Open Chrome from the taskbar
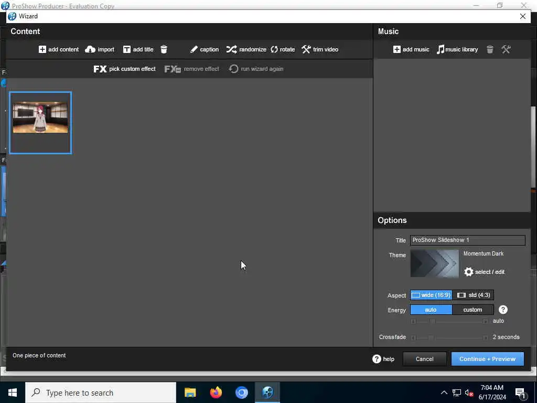Viewport: 537px width, 403px height. pyautogui.click(x=241, y=393)
